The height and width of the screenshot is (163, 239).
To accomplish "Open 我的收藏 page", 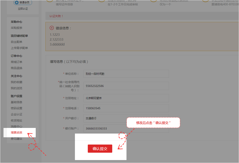I will pos(17,82).
